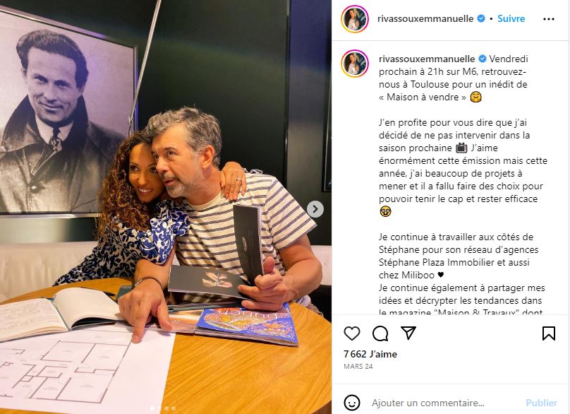Click the MARS 24 post date
570x414 pixels.
click(x=358, y=366)
